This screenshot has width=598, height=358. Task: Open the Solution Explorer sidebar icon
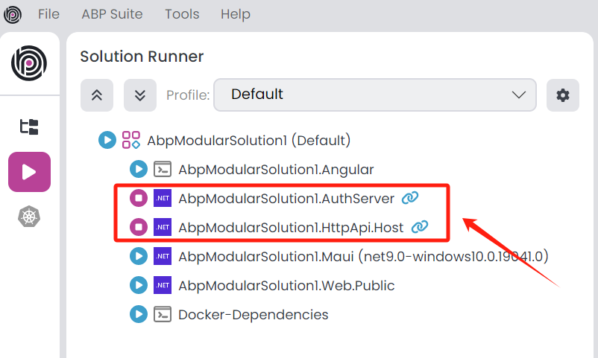click(x=29, y=126)
